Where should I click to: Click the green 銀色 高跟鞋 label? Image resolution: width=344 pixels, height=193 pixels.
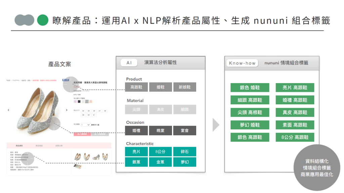tap(250, 137)
